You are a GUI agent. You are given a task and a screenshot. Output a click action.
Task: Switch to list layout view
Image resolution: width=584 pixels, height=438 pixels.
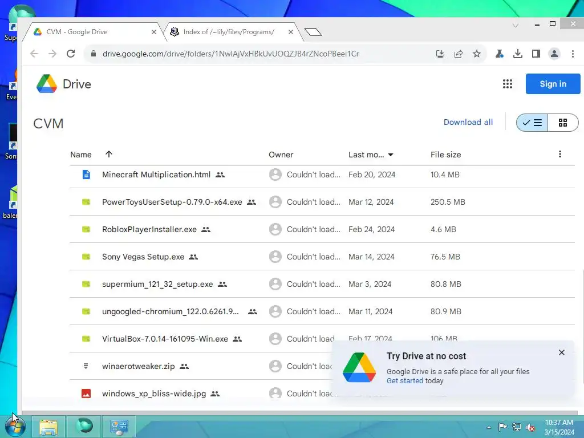(x=532, y=123)
